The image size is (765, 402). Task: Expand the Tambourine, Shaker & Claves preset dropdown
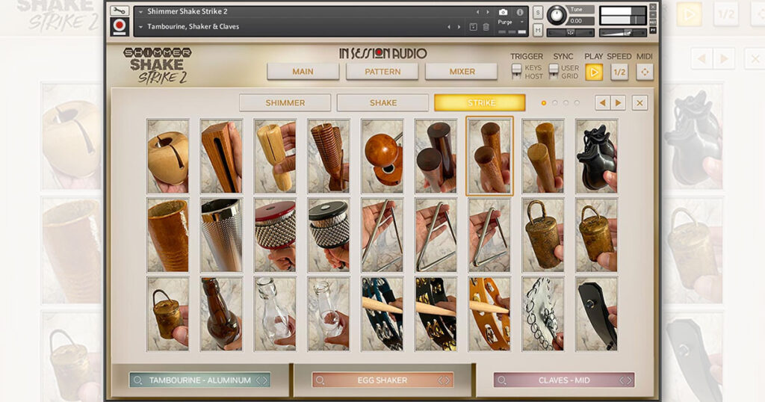point(141,27)
